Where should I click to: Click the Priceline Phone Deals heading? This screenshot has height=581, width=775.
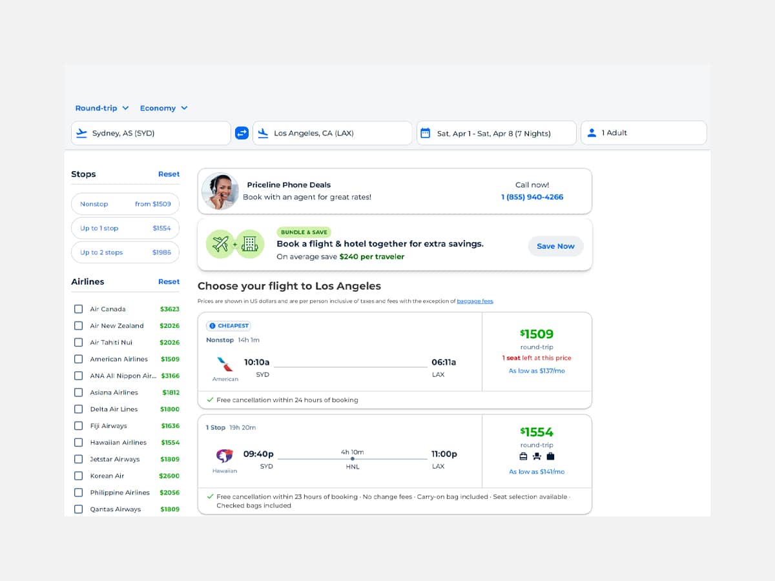288,185
